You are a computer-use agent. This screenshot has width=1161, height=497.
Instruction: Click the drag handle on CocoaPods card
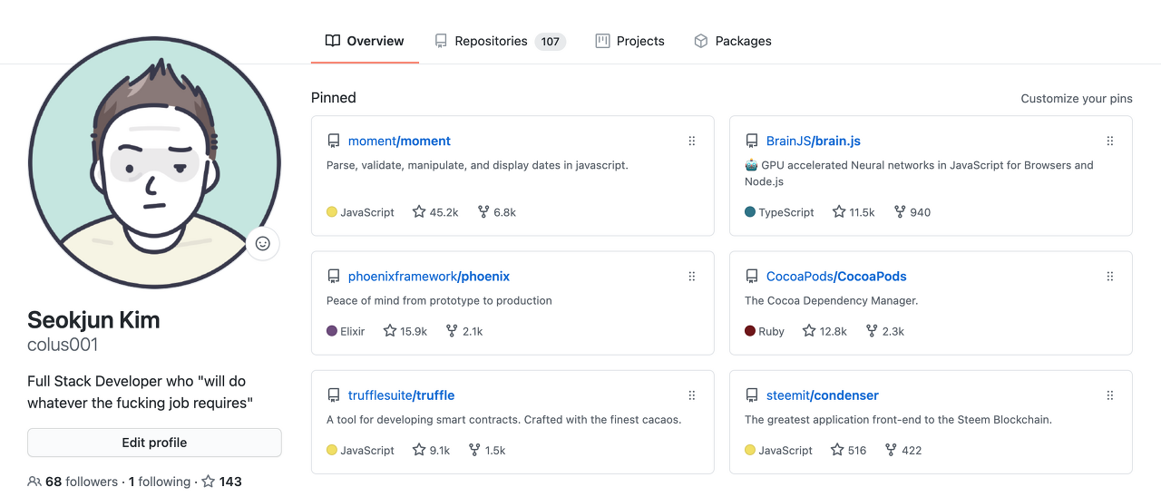(x=1110, y=276)
